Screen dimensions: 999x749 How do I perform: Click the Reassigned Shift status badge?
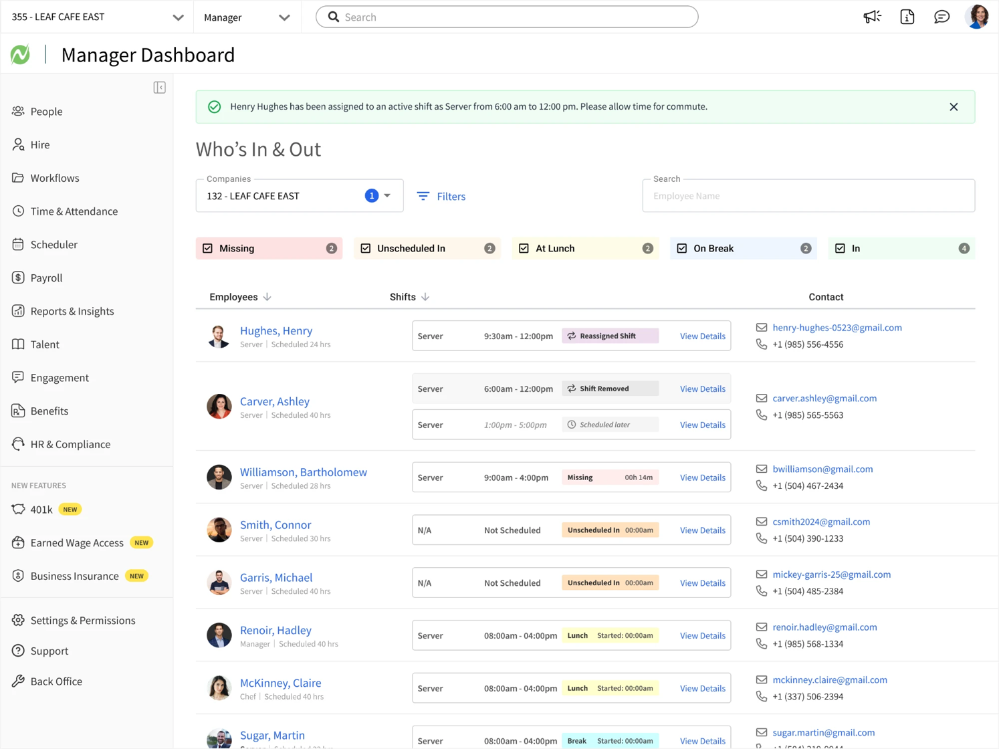(610, 336)
